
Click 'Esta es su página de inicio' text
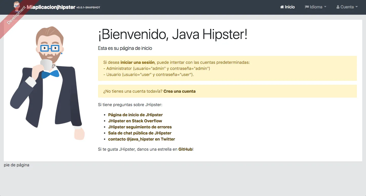125,48
